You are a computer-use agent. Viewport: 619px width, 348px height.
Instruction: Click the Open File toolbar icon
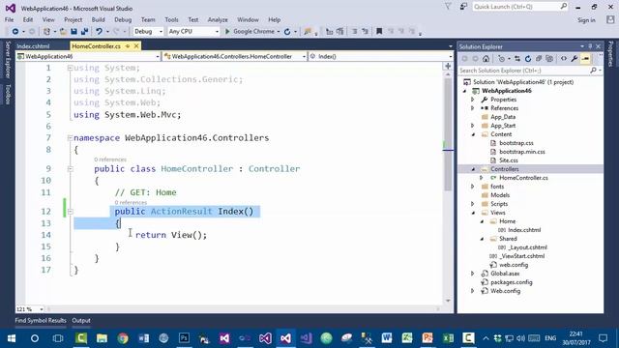(63, 31)
